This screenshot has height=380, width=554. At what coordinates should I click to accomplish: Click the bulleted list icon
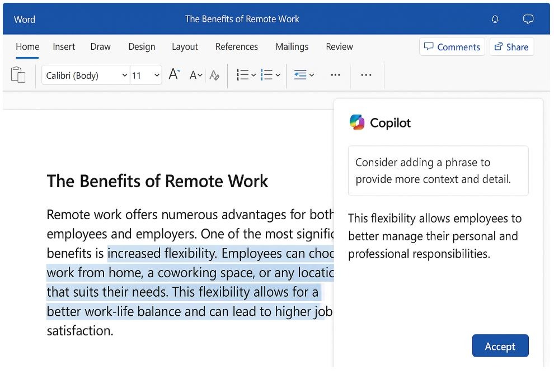(242, 75)
